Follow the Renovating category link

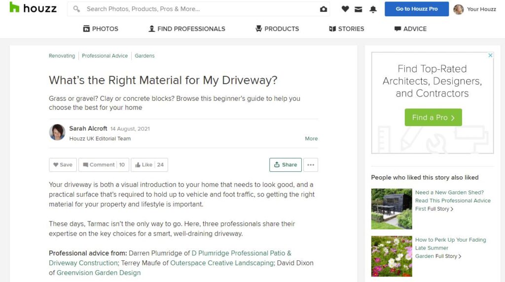(x=62, y=56)
